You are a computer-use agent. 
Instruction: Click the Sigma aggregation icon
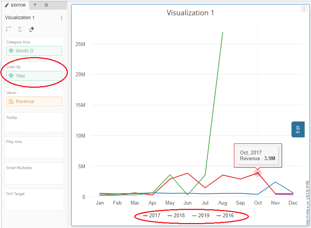(20, 29)
